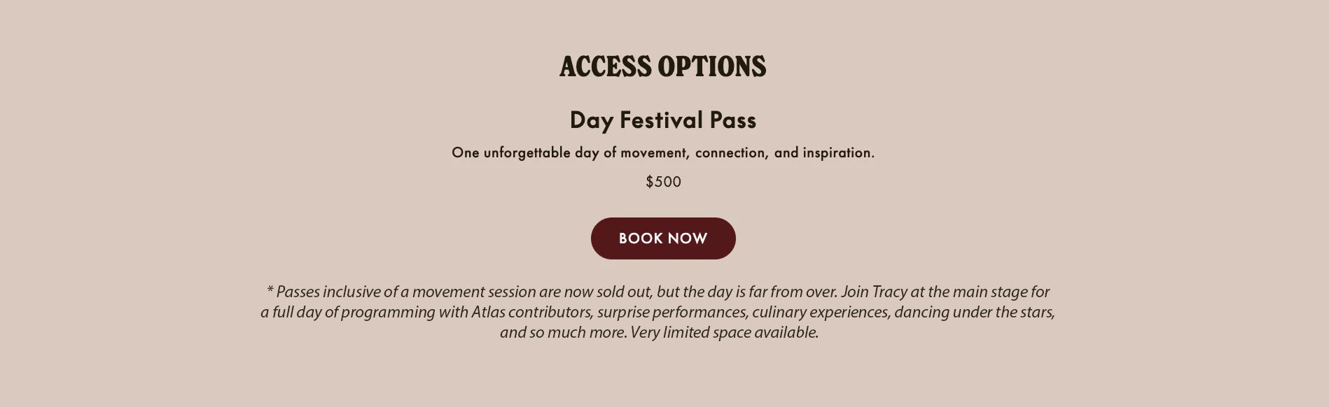Click 'Very limited space available' sentence
1329x407 pixels.
(724, 332)
